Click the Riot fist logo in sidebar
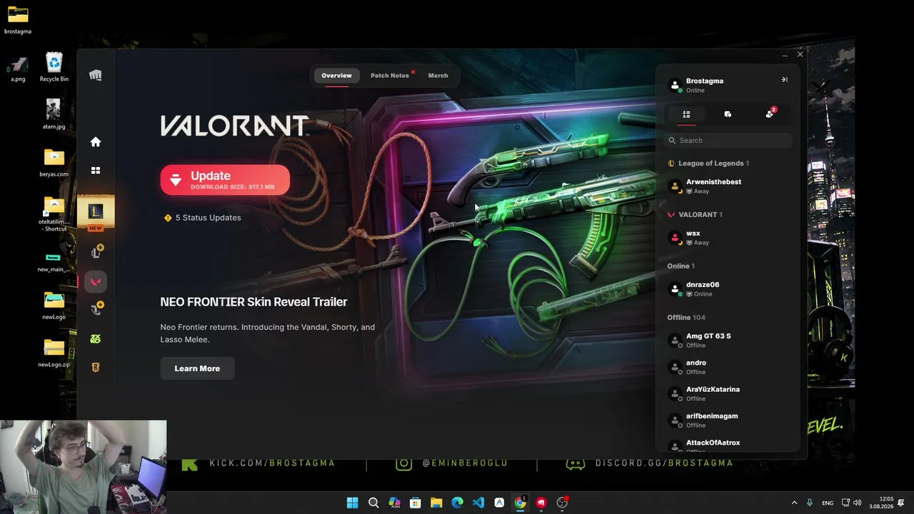This screenshot has height=514, width=914. point(96,76)
